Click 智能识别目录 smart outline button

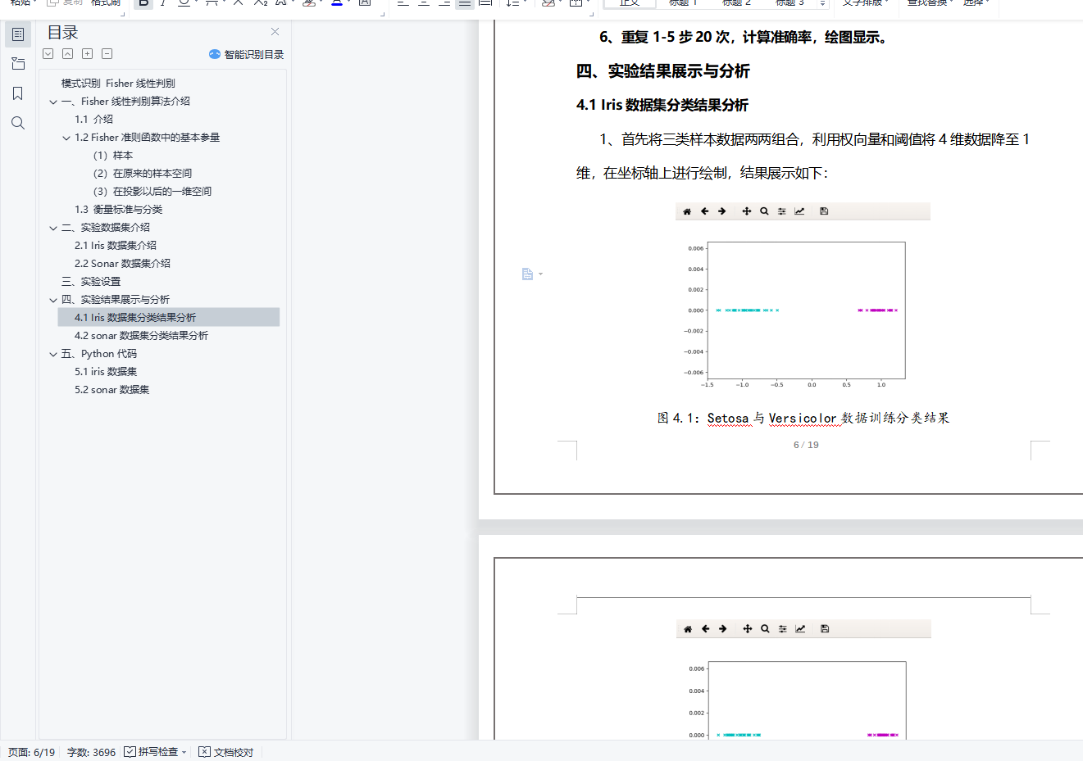tap(246, 54)
